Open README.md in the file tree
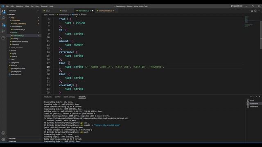This screenshot has width=262, height=147. pos(16,74)
